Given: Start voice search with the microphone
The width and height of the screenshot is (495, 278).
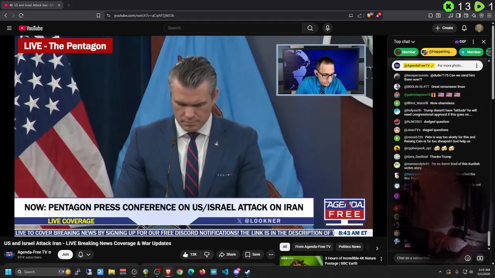Looking at the screenshot, I should (x=328, y=28).
